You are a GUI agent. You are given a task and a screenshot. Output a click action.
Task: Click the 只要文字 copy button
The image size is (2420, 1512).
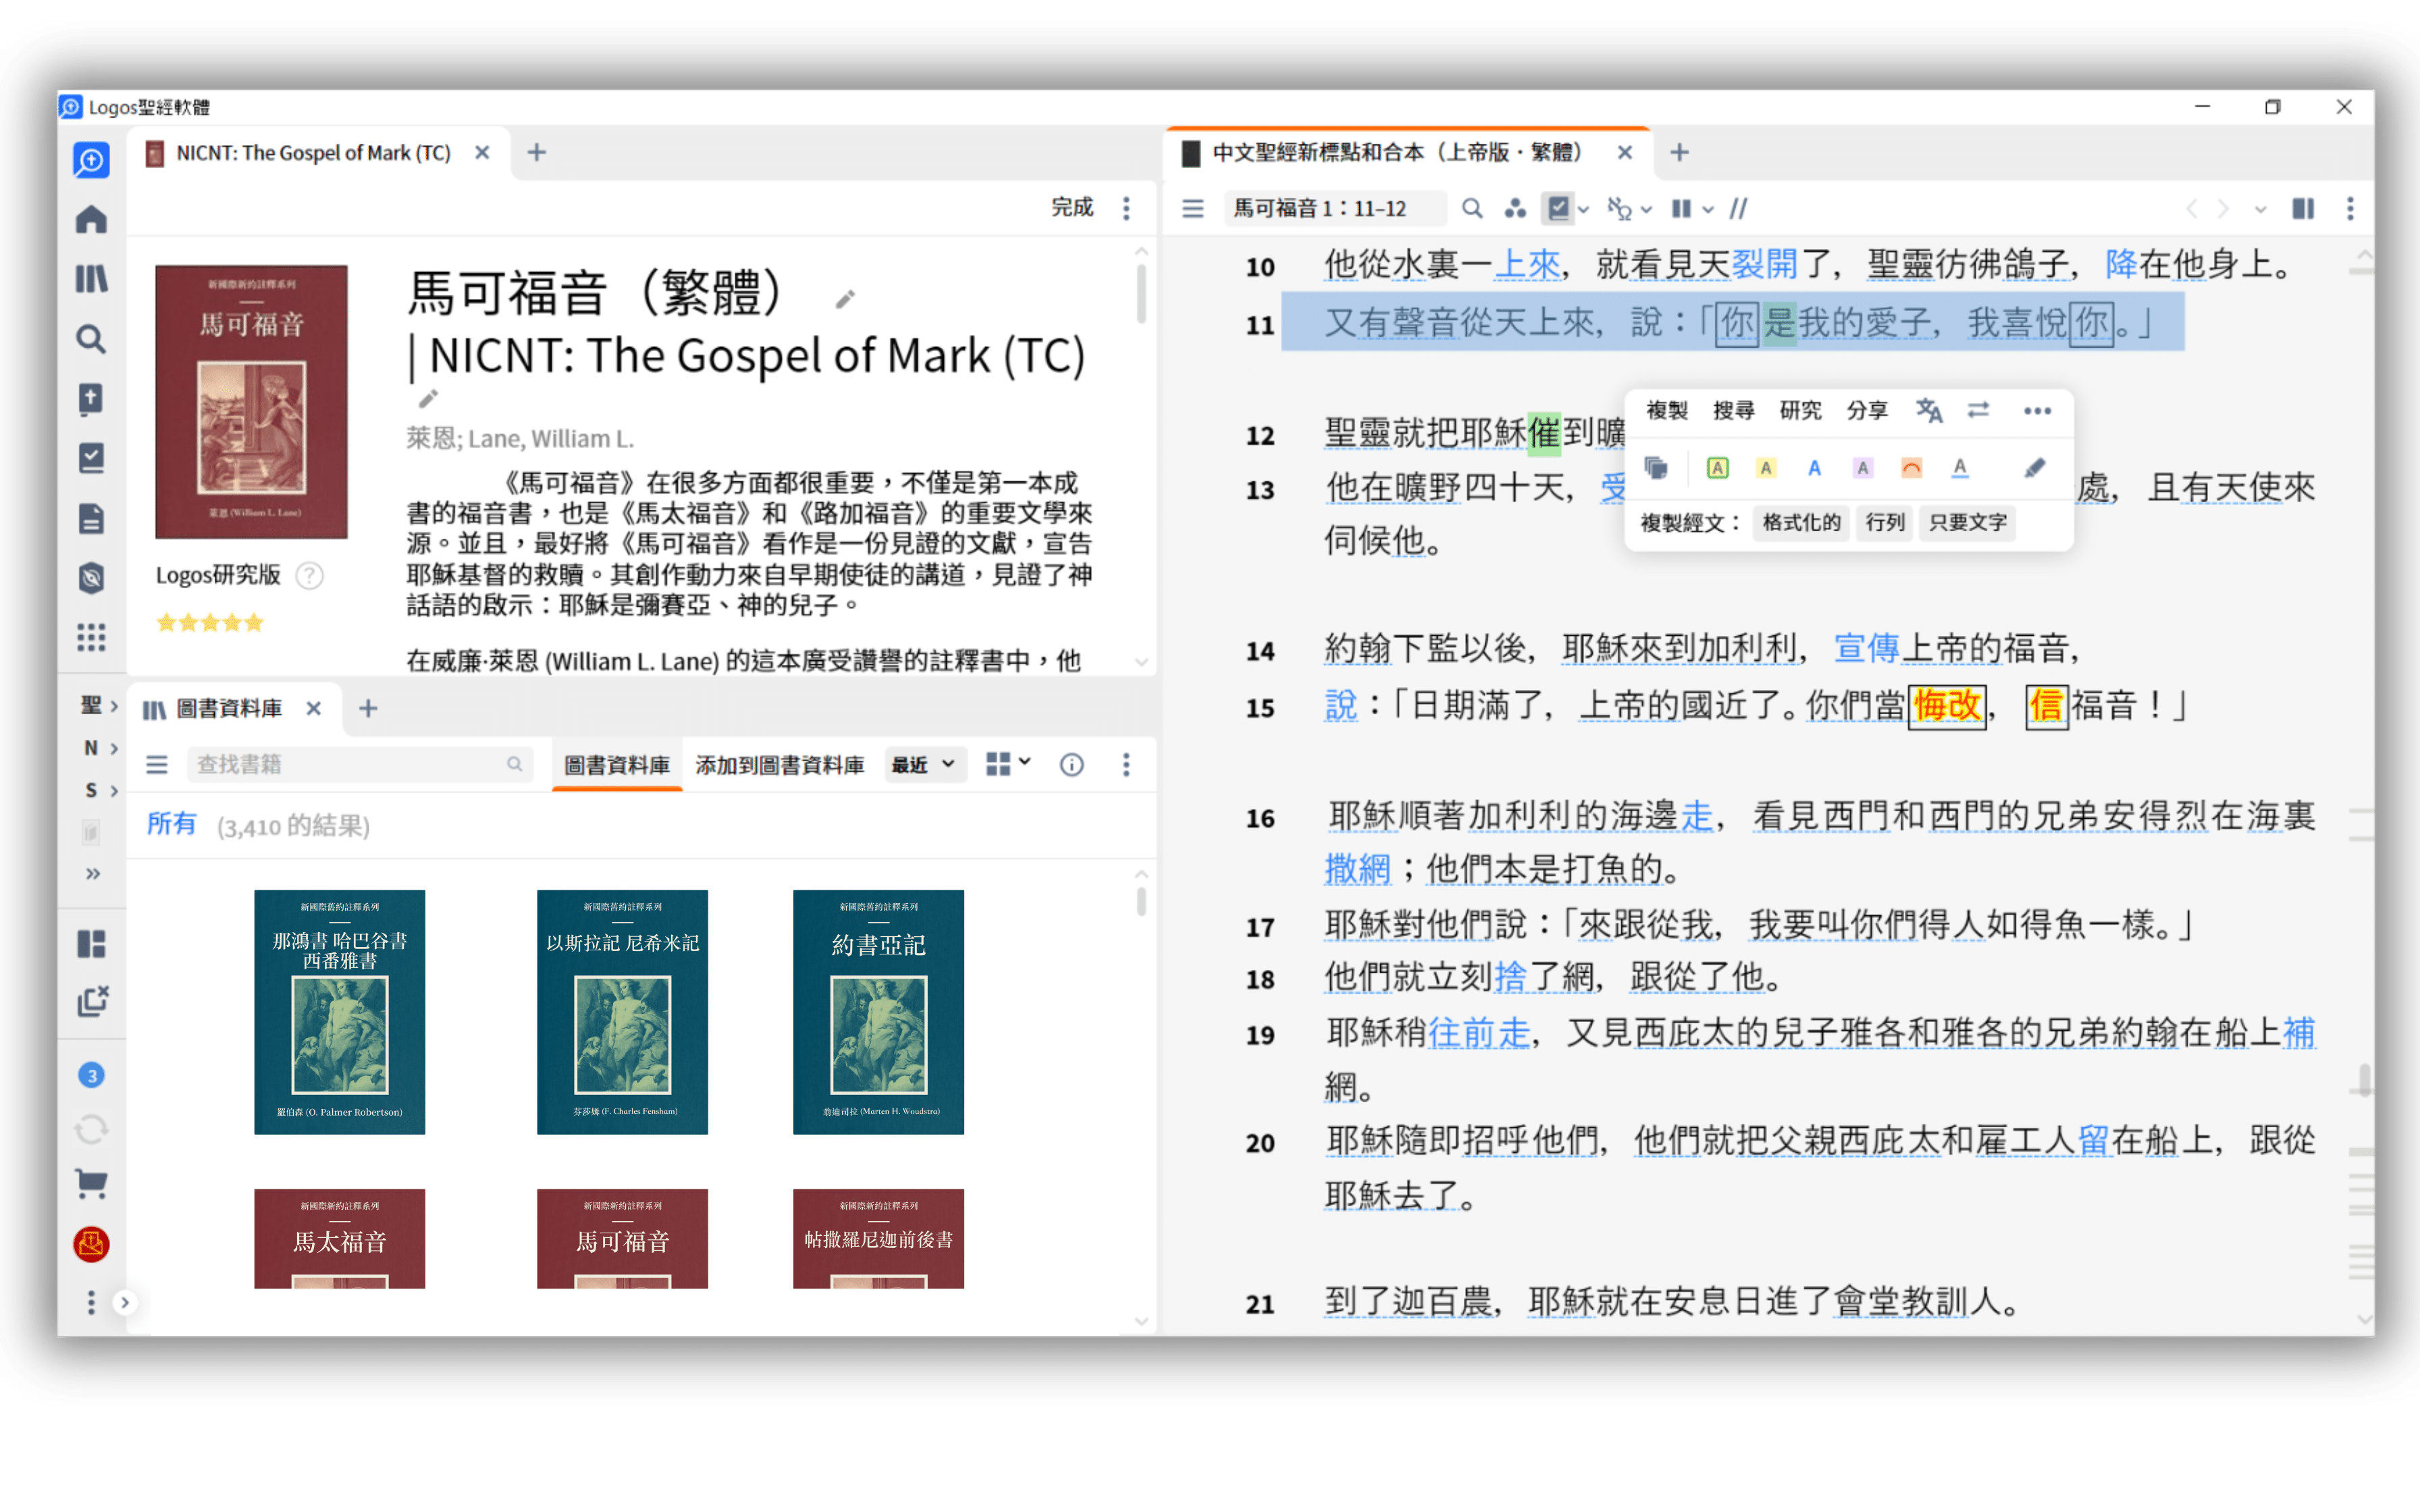(1967, 522)
